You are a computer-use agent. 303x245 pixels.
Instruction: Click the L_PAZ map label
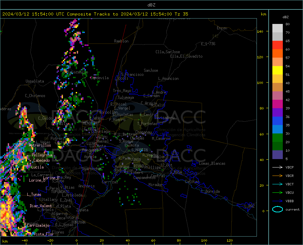(x=249, y=206)
